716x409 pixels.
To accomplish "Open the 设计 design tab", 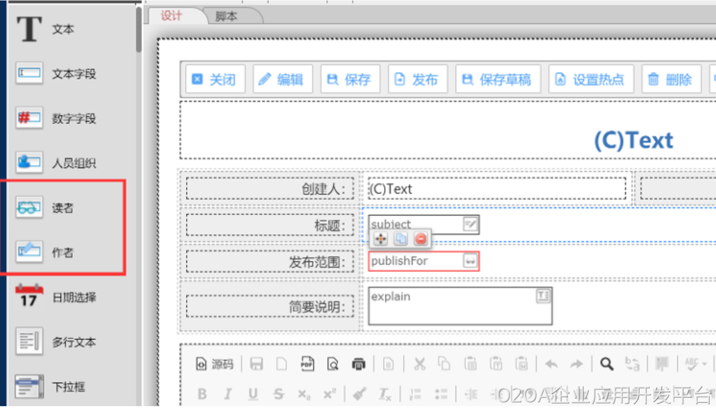I will click(x=171, y=16).
